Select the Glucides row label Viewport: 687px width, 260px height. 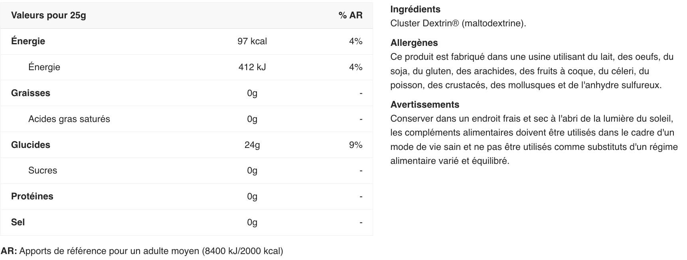(31, 145)
